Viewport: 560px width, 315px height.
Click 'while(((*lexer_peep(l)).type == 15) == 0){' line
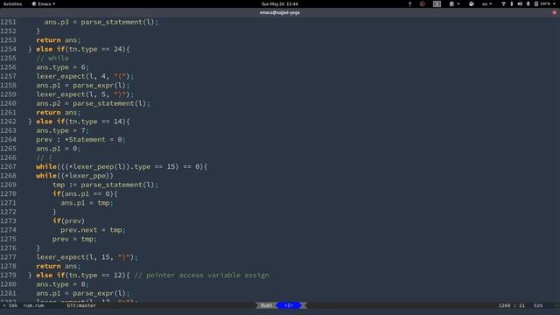tap(122, 167)
